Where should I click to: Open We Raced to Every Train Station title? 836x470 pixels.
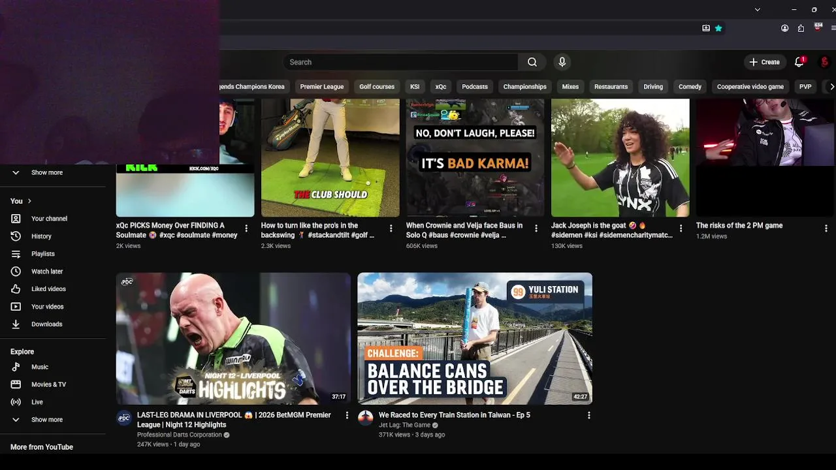tap(455, 415)
